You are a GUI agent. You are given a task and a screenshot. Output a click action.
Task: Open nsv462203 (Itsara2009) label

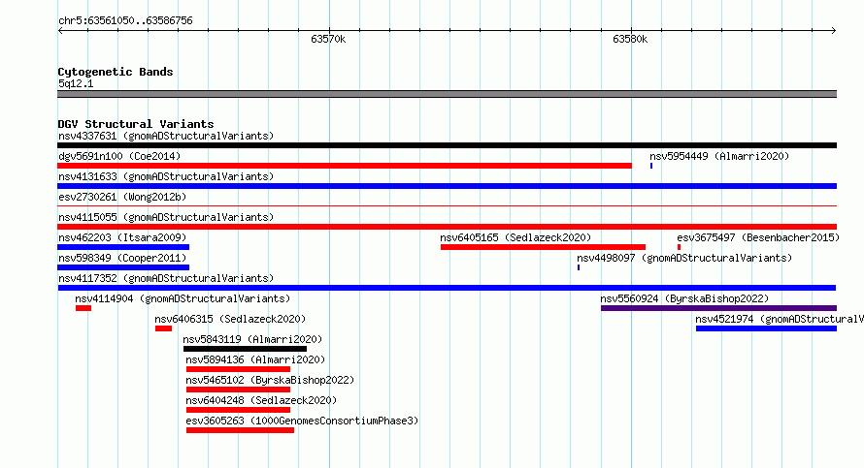click(x=122, y=237)
